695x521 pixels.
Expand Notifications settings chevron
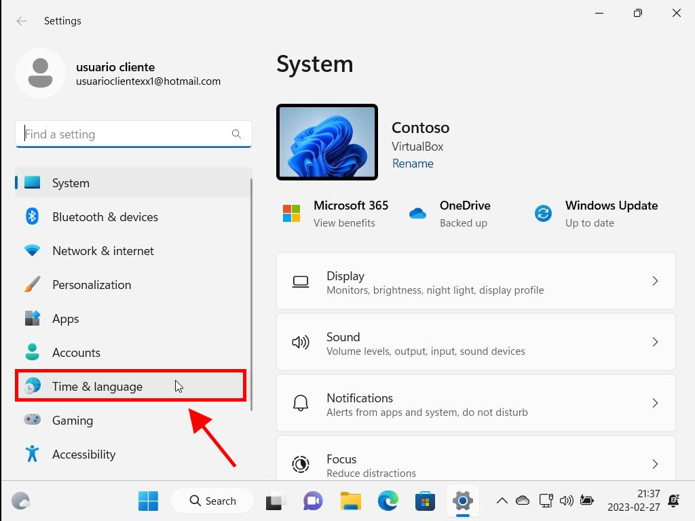click(x=655, y=403)
